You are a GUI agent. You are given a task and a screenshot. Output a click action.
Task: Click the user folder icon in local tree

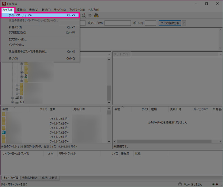26,76
